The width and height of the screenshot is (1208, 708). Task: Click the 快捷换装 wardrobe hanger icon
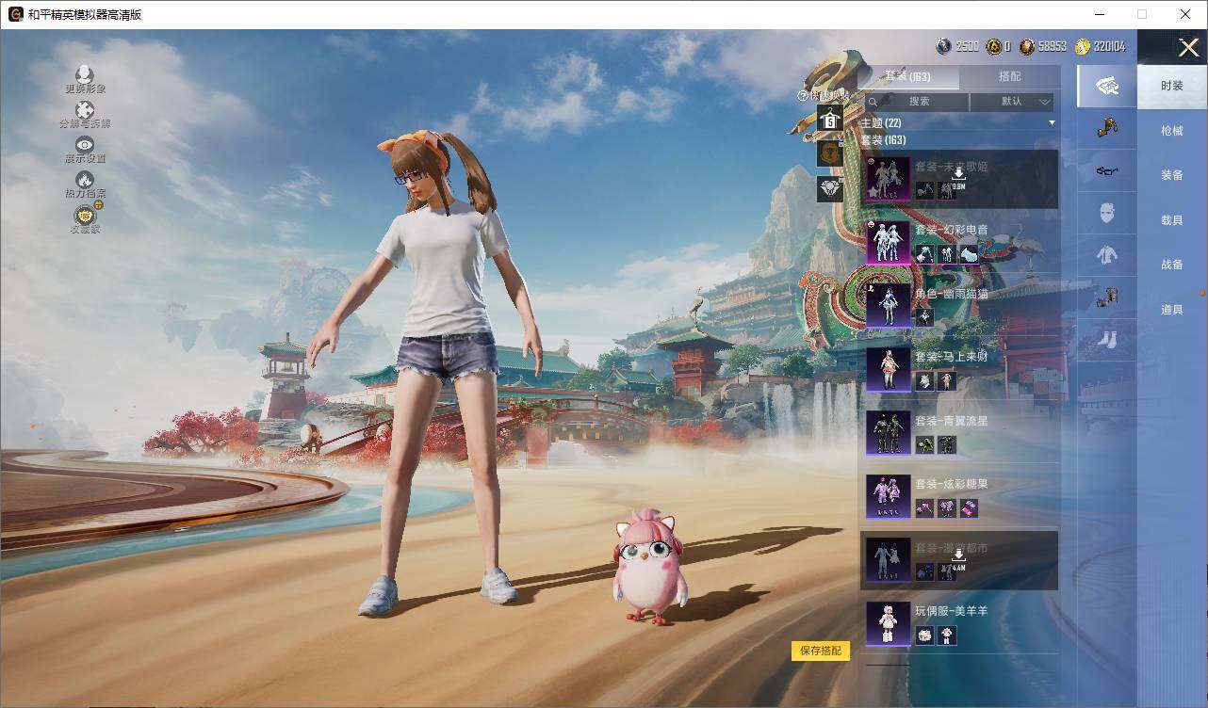coord(830,118)
